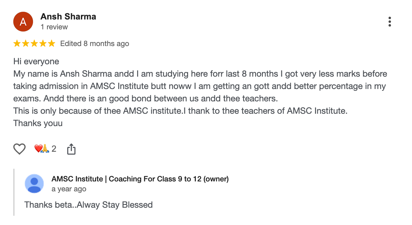The image size is (412, 225).
Task: Click the "Thanks beta..Alway Stay Blessed" reply text
Action: (x=88, y=205)
